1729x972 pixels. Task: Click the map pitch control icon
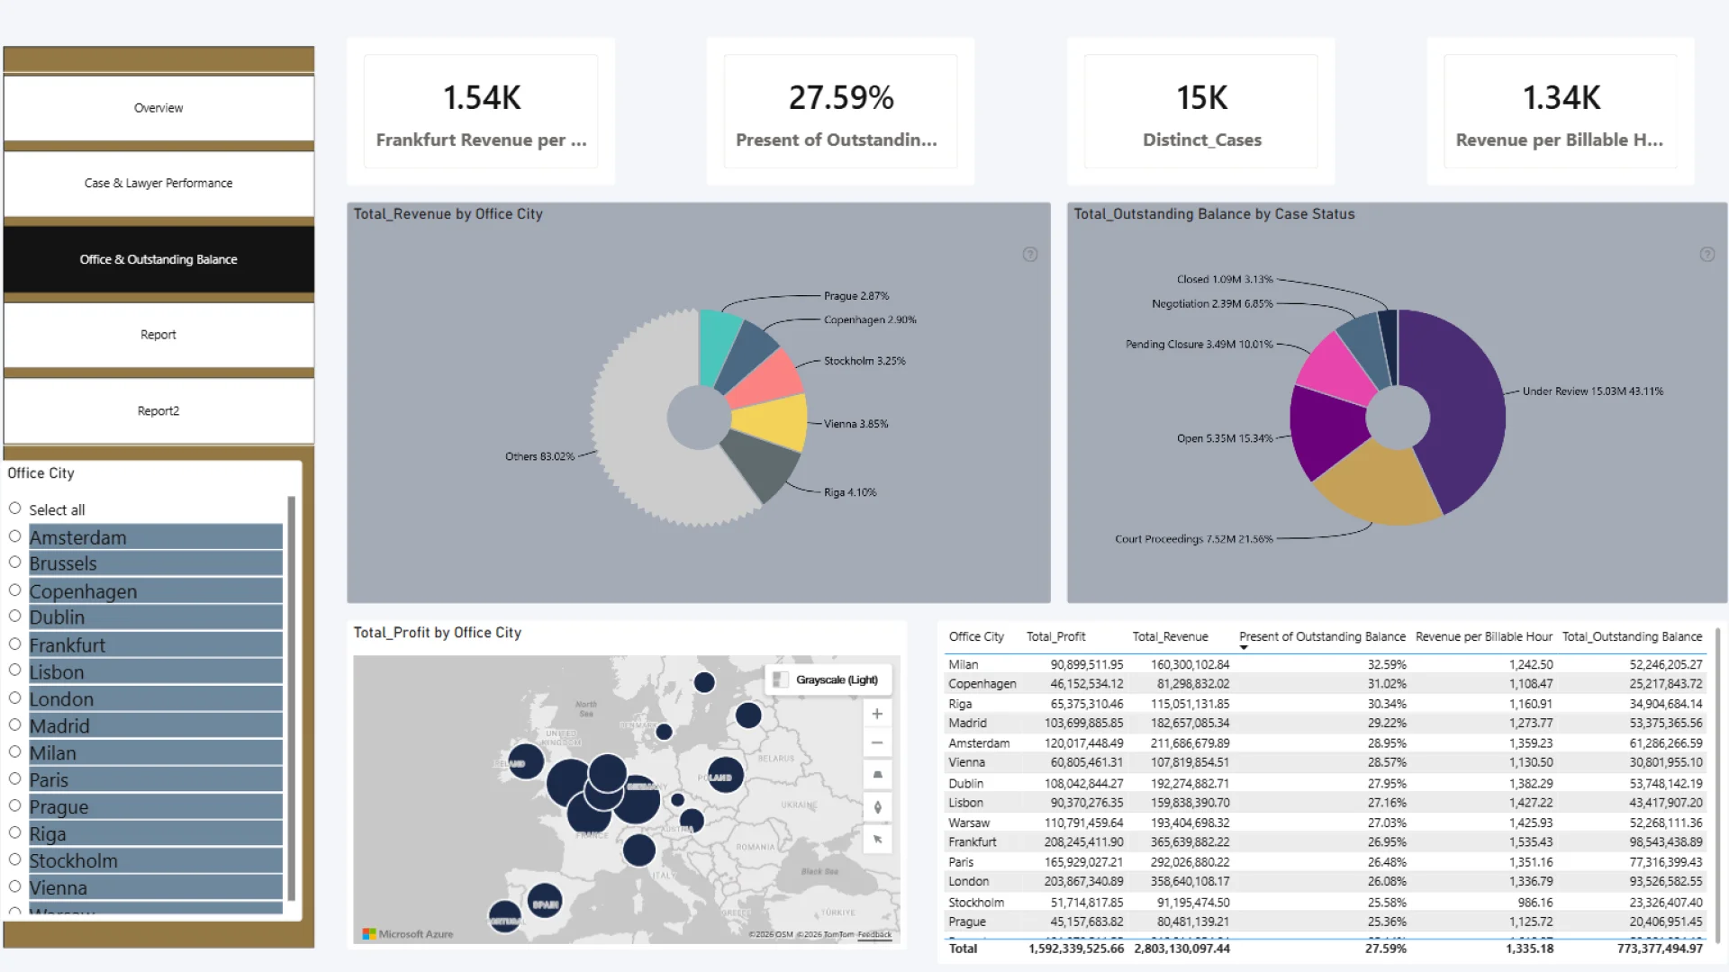pyautogui.click(x=877, y=775)
